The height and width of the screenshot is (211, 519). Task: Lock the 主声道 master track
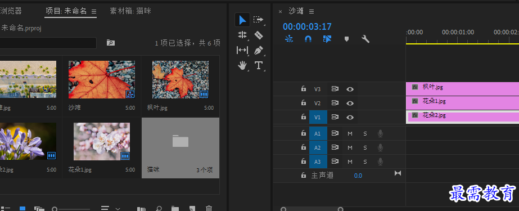(303, 175)
